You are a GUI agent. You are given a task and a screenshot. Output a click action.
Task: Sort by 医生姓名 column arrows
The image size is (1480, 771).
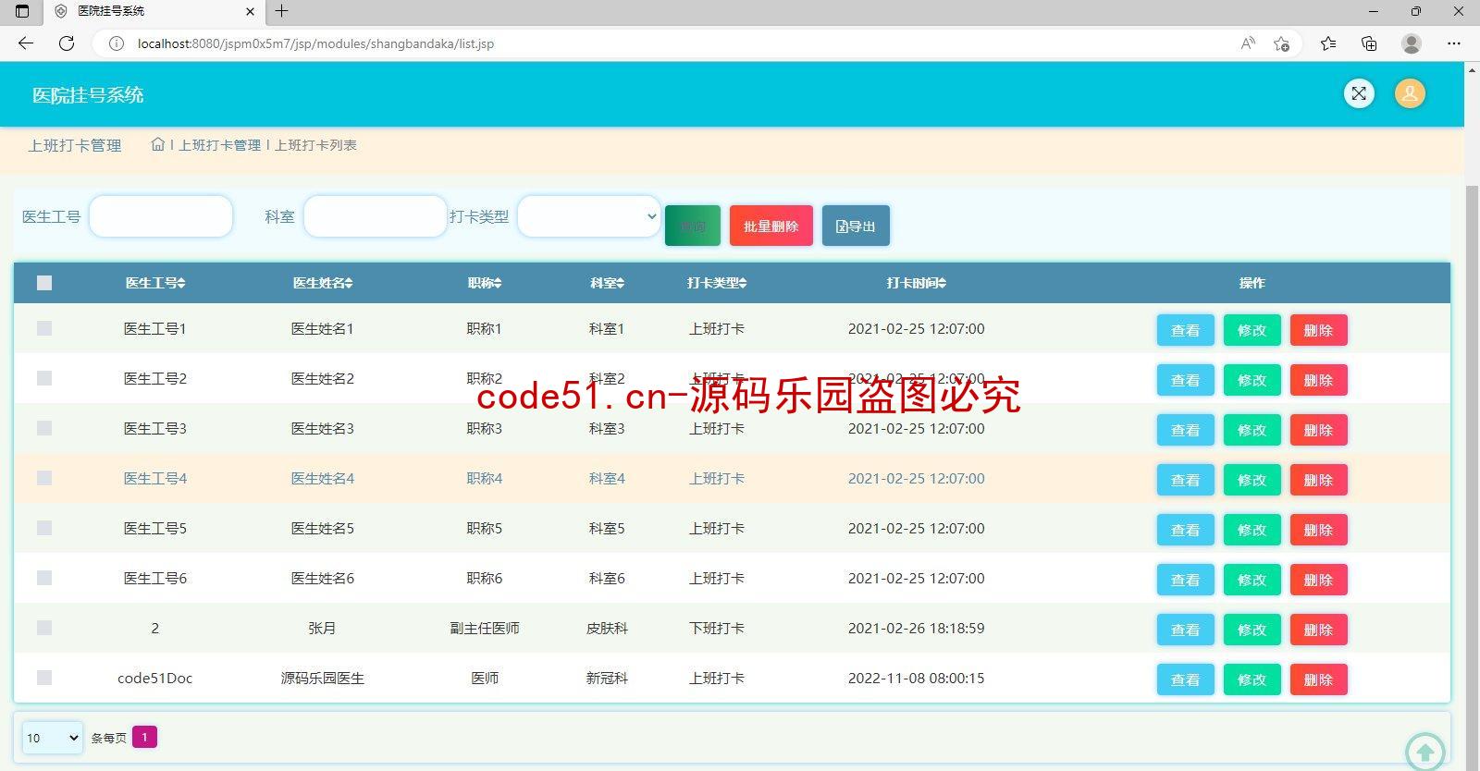tap(349, 283)
